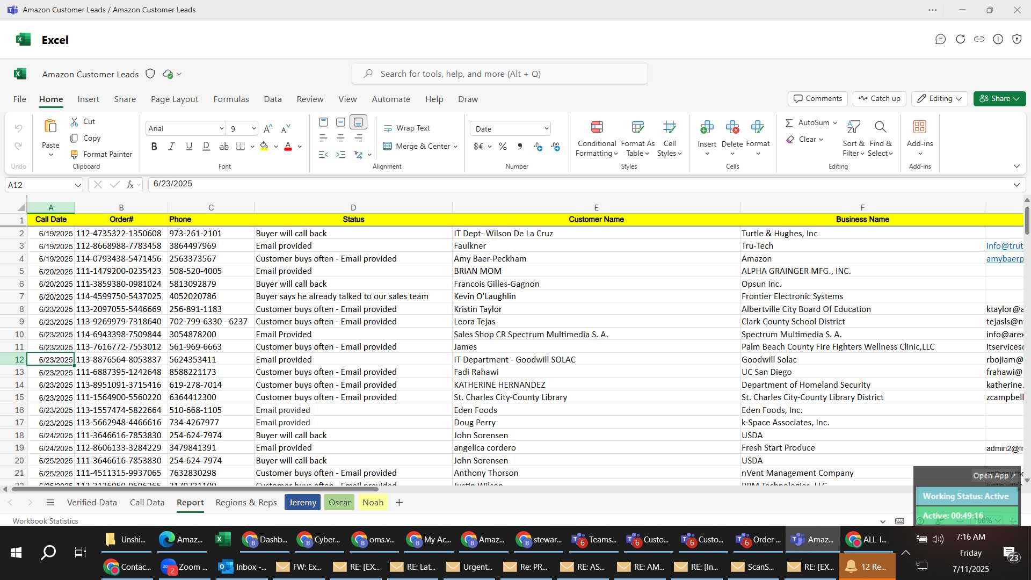This screenshot has height=580, width=1031.
Task: Expand the formula bar chevron
Action: click(x=1017, y=185)
